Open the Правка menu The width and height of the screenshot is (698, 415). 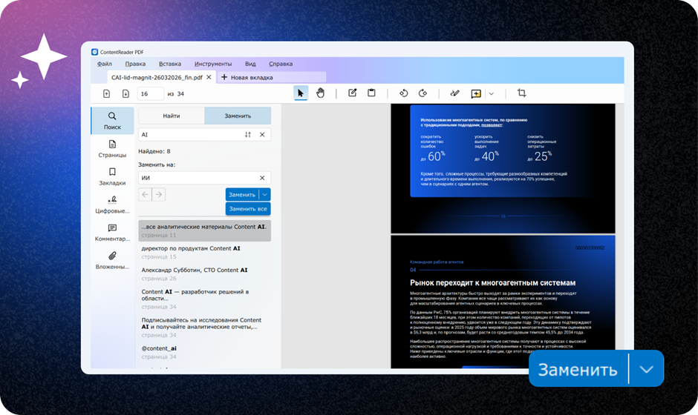click(135, 64)
